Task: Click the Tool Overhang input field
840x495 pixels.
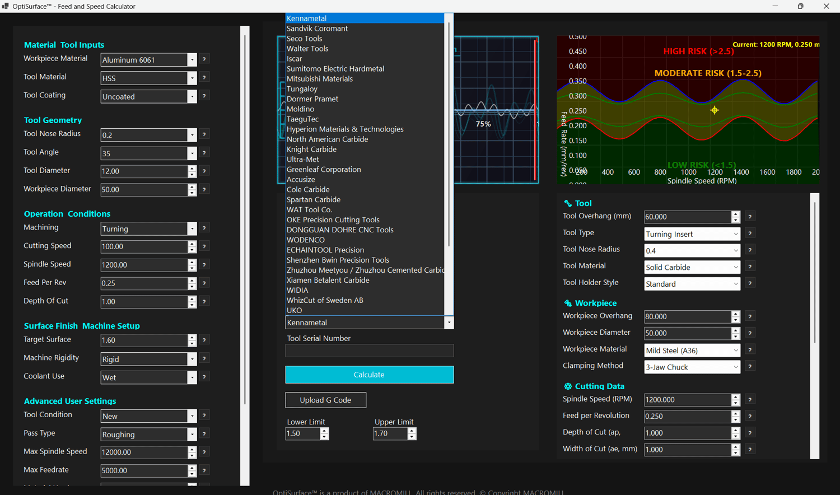Action: pyautogui.click(x=688, y=217)
